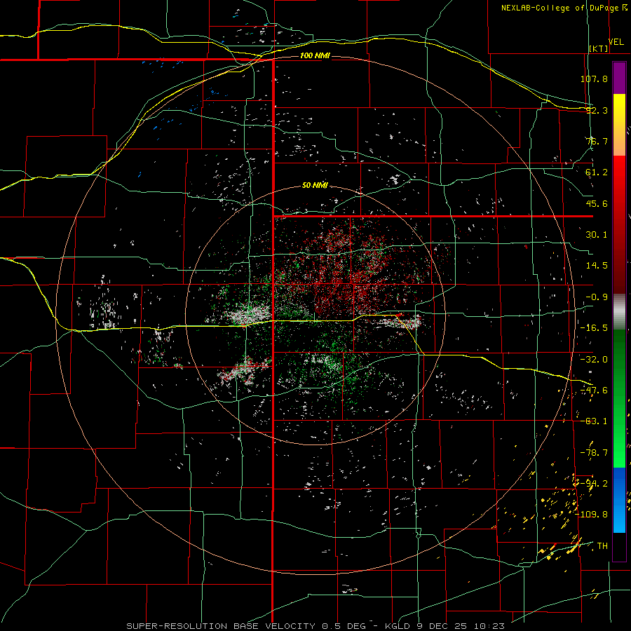Pick the yellow-orange color bar segment

(619, 125)
